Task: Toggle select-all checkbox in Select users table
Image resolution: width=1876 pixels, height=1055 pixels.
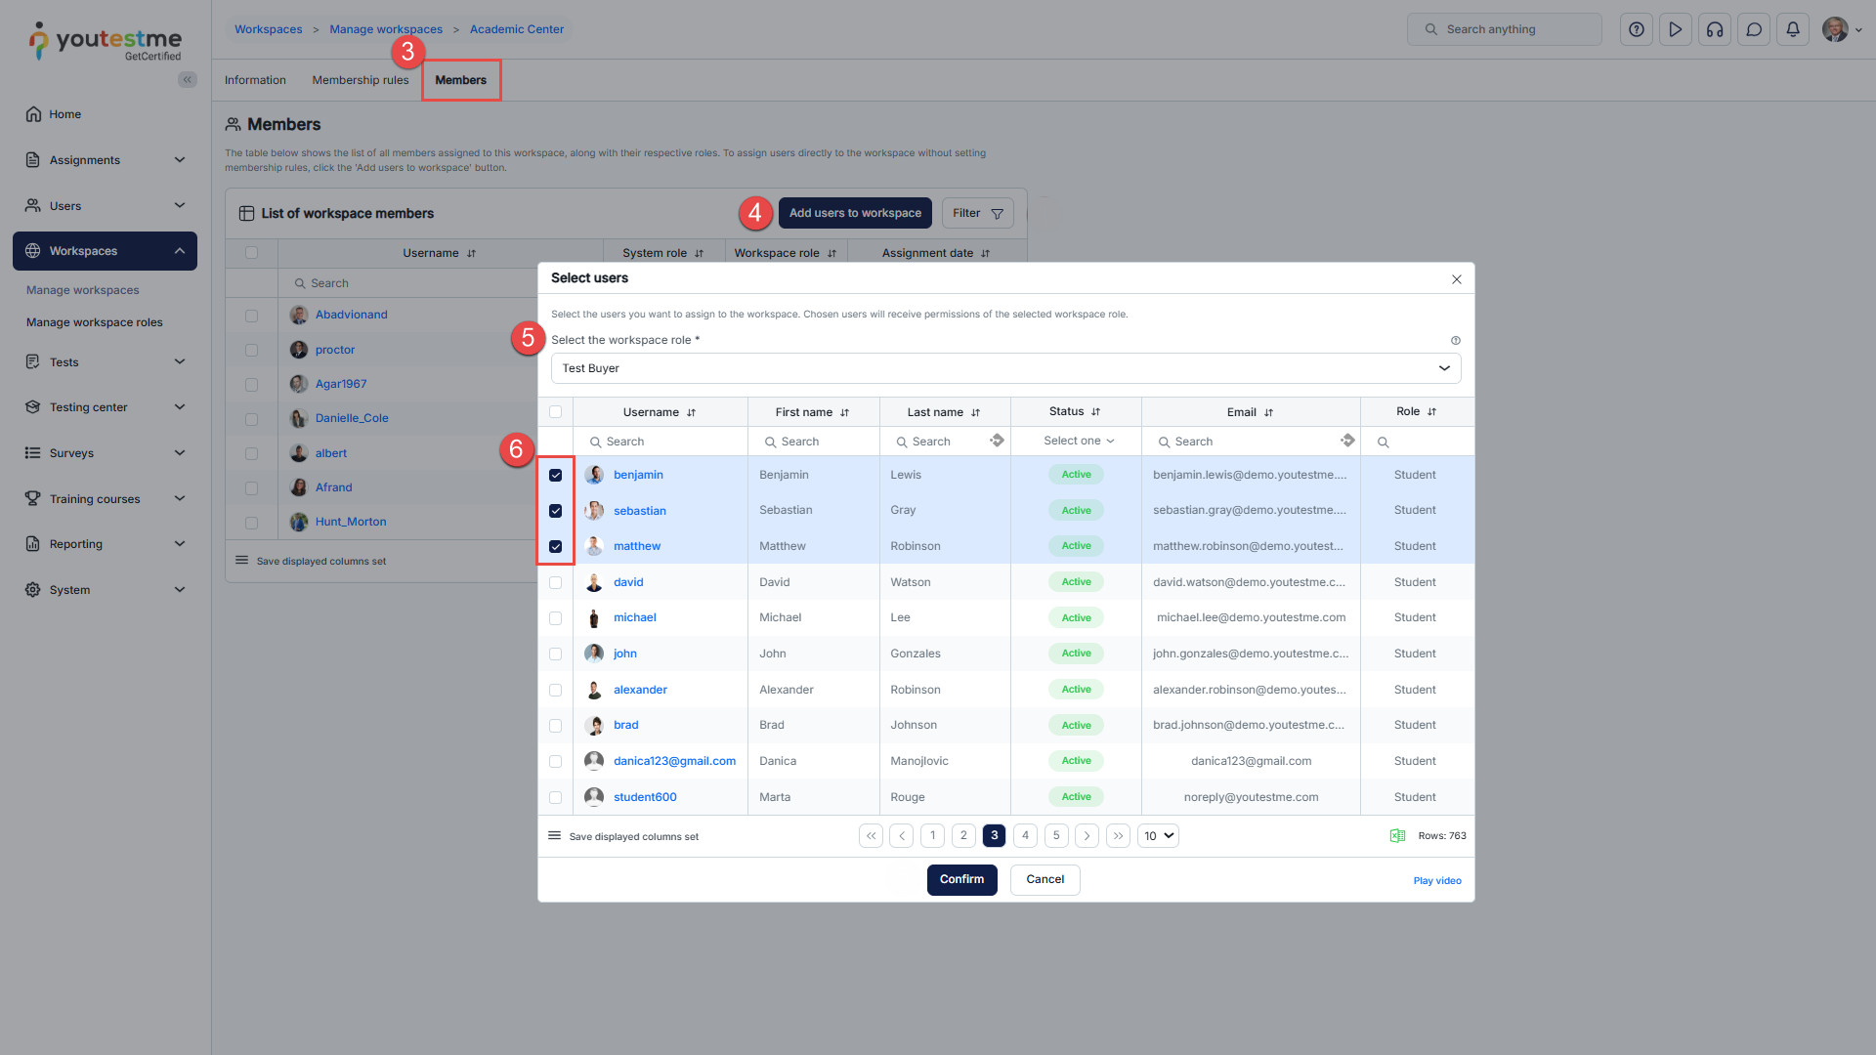Action: click(556, 412)
